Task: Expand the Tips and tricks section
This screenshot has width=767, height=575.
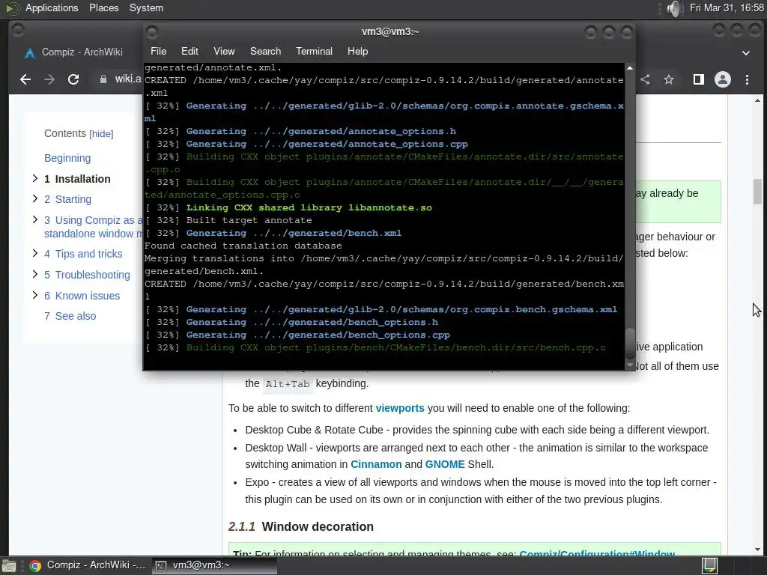Action: coord(34,253)
